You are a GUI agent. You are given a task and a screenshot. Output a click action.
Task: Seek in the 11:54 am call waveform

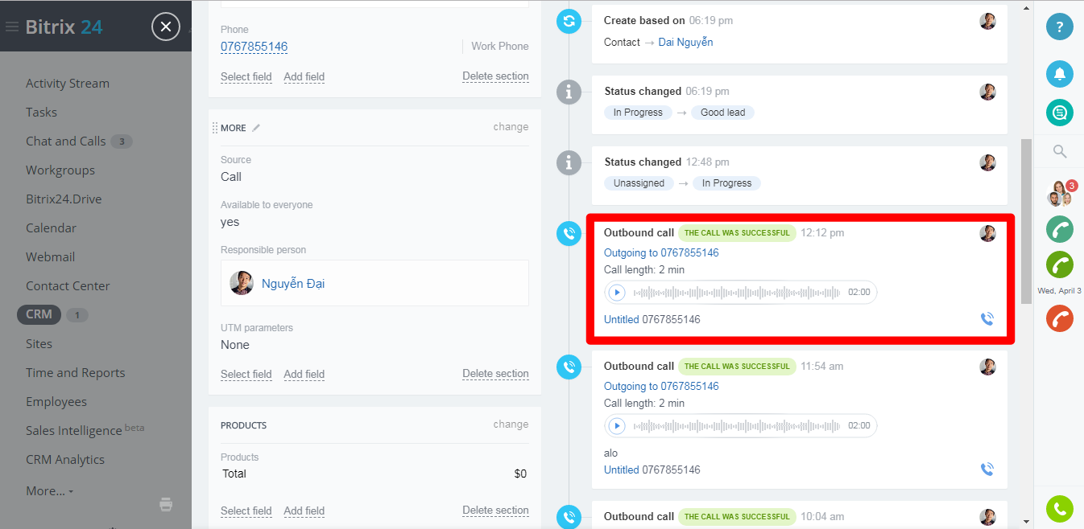point(737,426)
